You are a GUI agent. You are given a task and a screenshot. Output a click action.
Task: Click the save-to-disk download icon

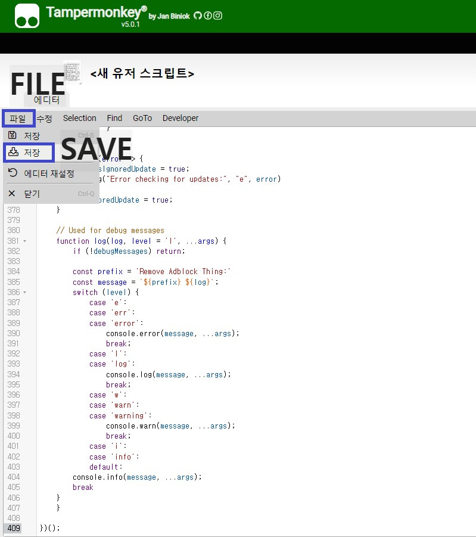pos(13,152)
